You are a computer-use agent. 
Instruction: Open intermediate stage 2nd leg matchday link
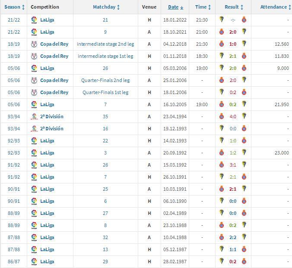point(105,44)
